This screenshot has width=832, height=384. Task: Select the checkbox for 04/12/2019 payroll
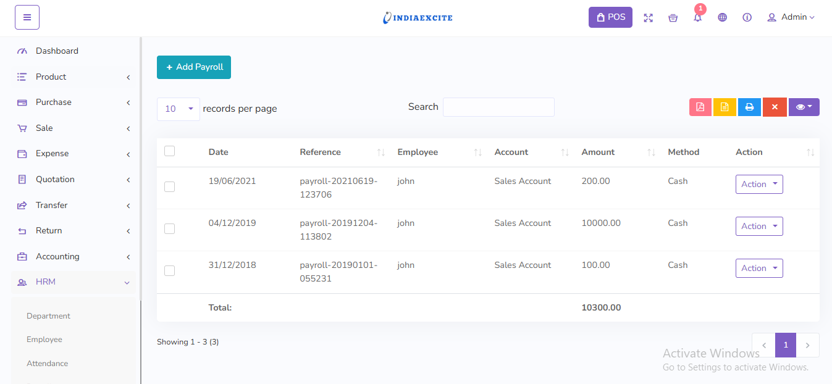pyautogui.click(x=170, y=228)
